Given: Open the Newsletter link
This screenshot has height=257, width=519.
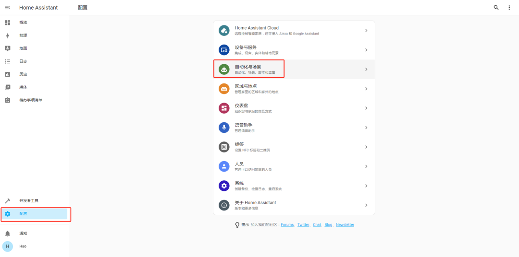Looking at the screenshot, I should tap(345, 224).
